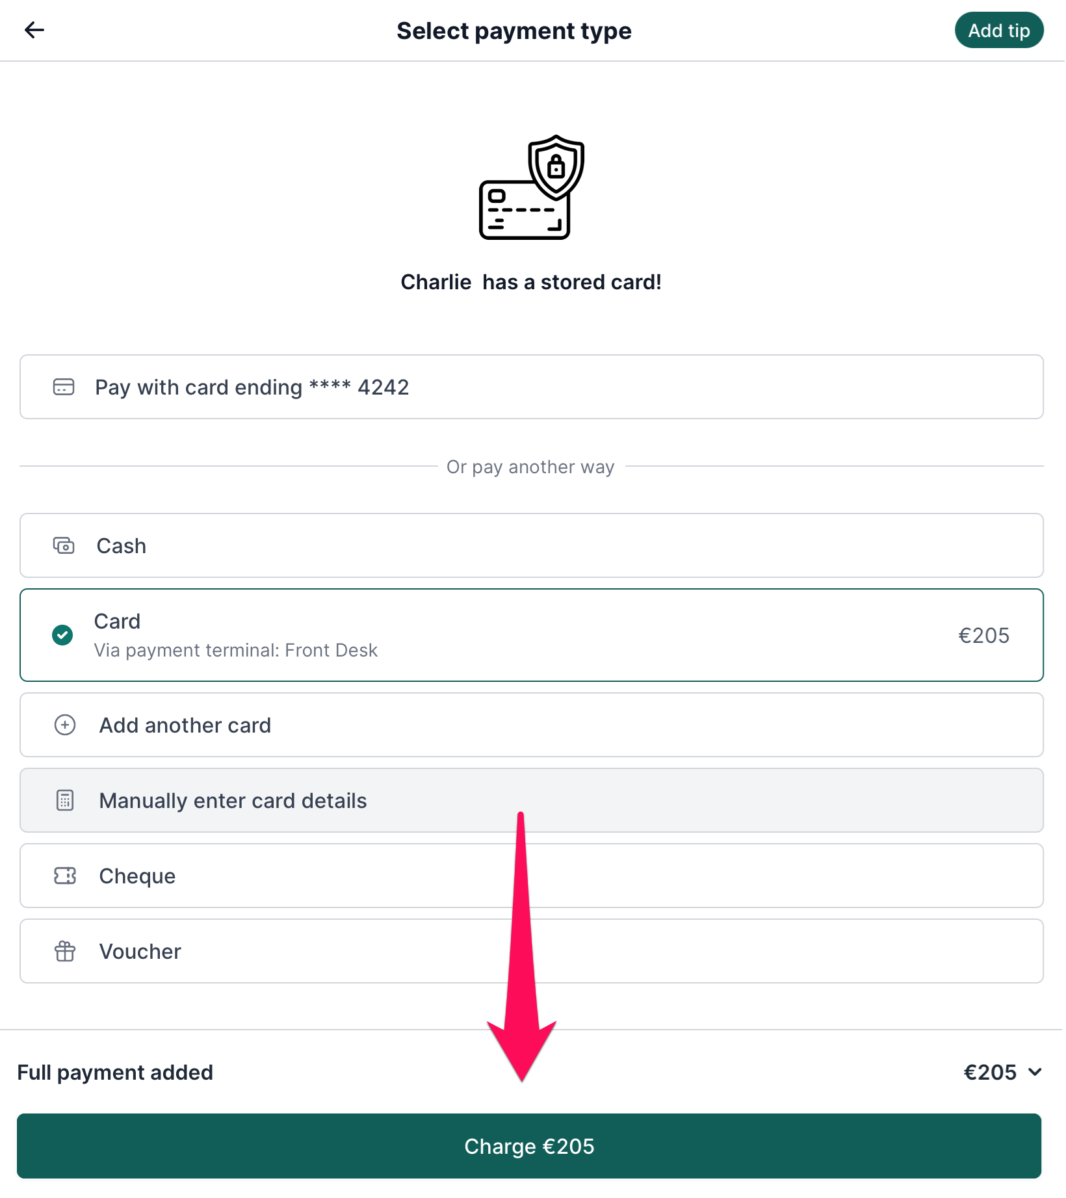Click the stored card icon beside card ending 4242
Image resolution: width=1066 pixels, height=1198 pixels.
tap(64, 387)
